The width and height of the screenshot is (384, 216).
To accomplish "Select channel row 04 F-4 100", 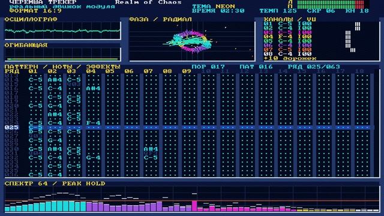I will 287,37.
